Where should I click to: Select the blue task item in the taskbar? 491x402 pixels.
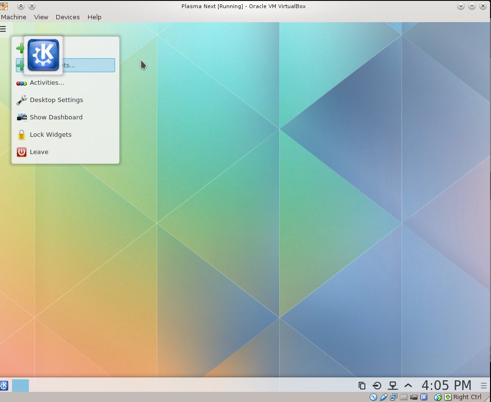(x=20, y=386)
